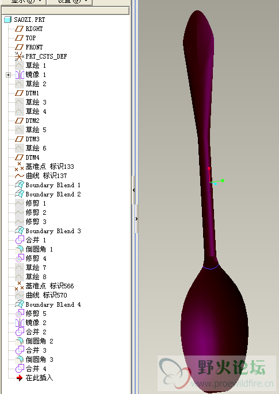
Task: Select the Boundary Blend 4 feature
Action: [48, 304]
